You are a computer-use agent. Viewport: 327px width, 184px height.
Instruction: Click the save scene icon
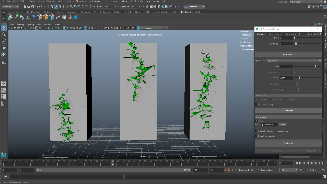click(x=33, y=7)
